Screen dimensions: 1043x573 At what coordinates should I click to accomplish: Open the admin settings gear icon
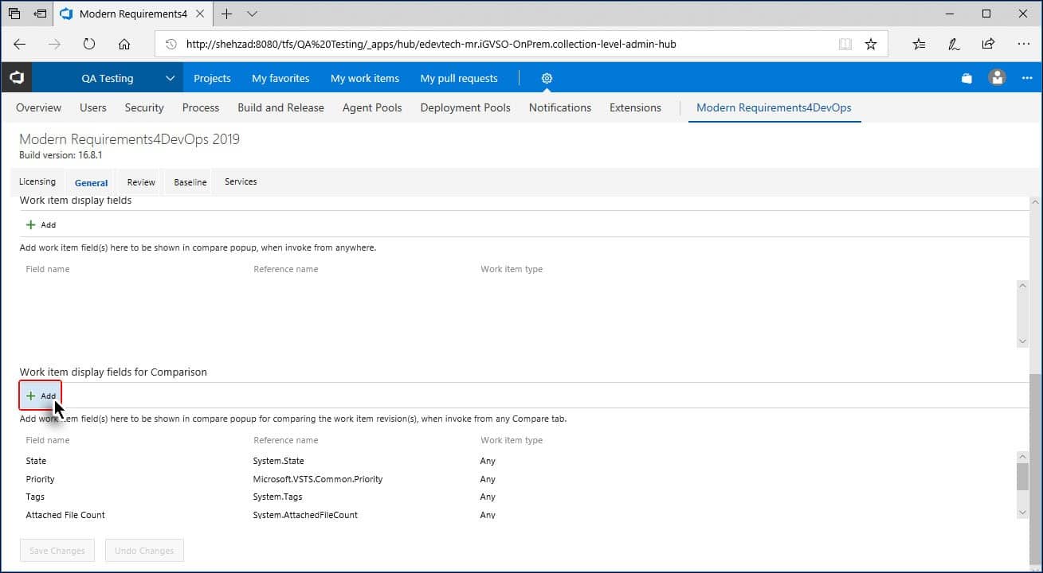(547, 78)
